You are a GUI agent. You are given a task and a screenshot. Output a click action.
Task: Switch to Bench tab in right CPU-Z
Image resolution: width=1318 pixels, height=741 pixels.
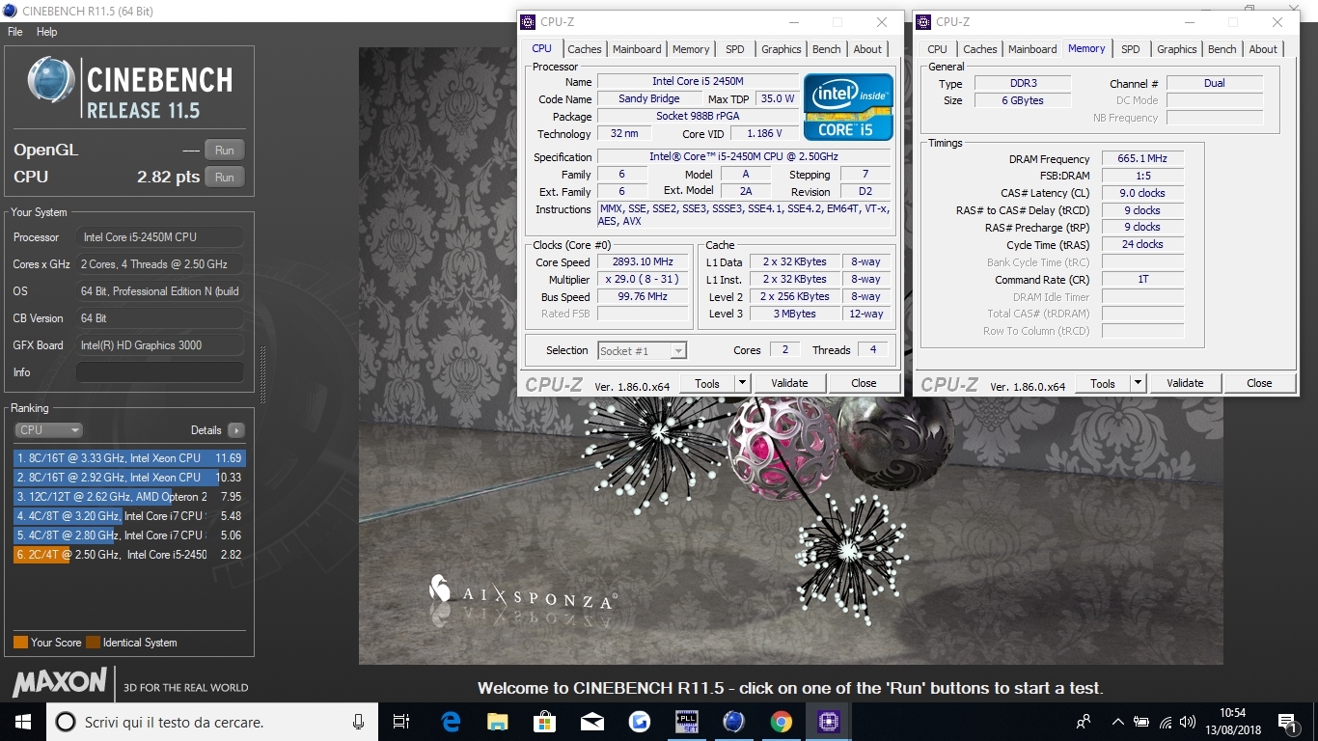[x=1222, y=49]
